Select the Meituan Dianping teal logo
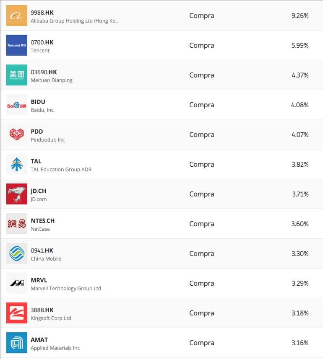 click(x=17, y=75)
